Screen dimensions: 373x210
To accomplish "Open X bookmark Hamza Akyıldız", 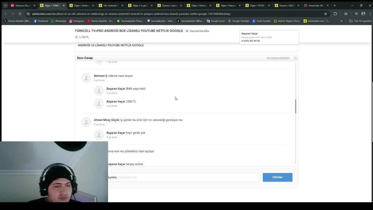I will pos(17,21).
